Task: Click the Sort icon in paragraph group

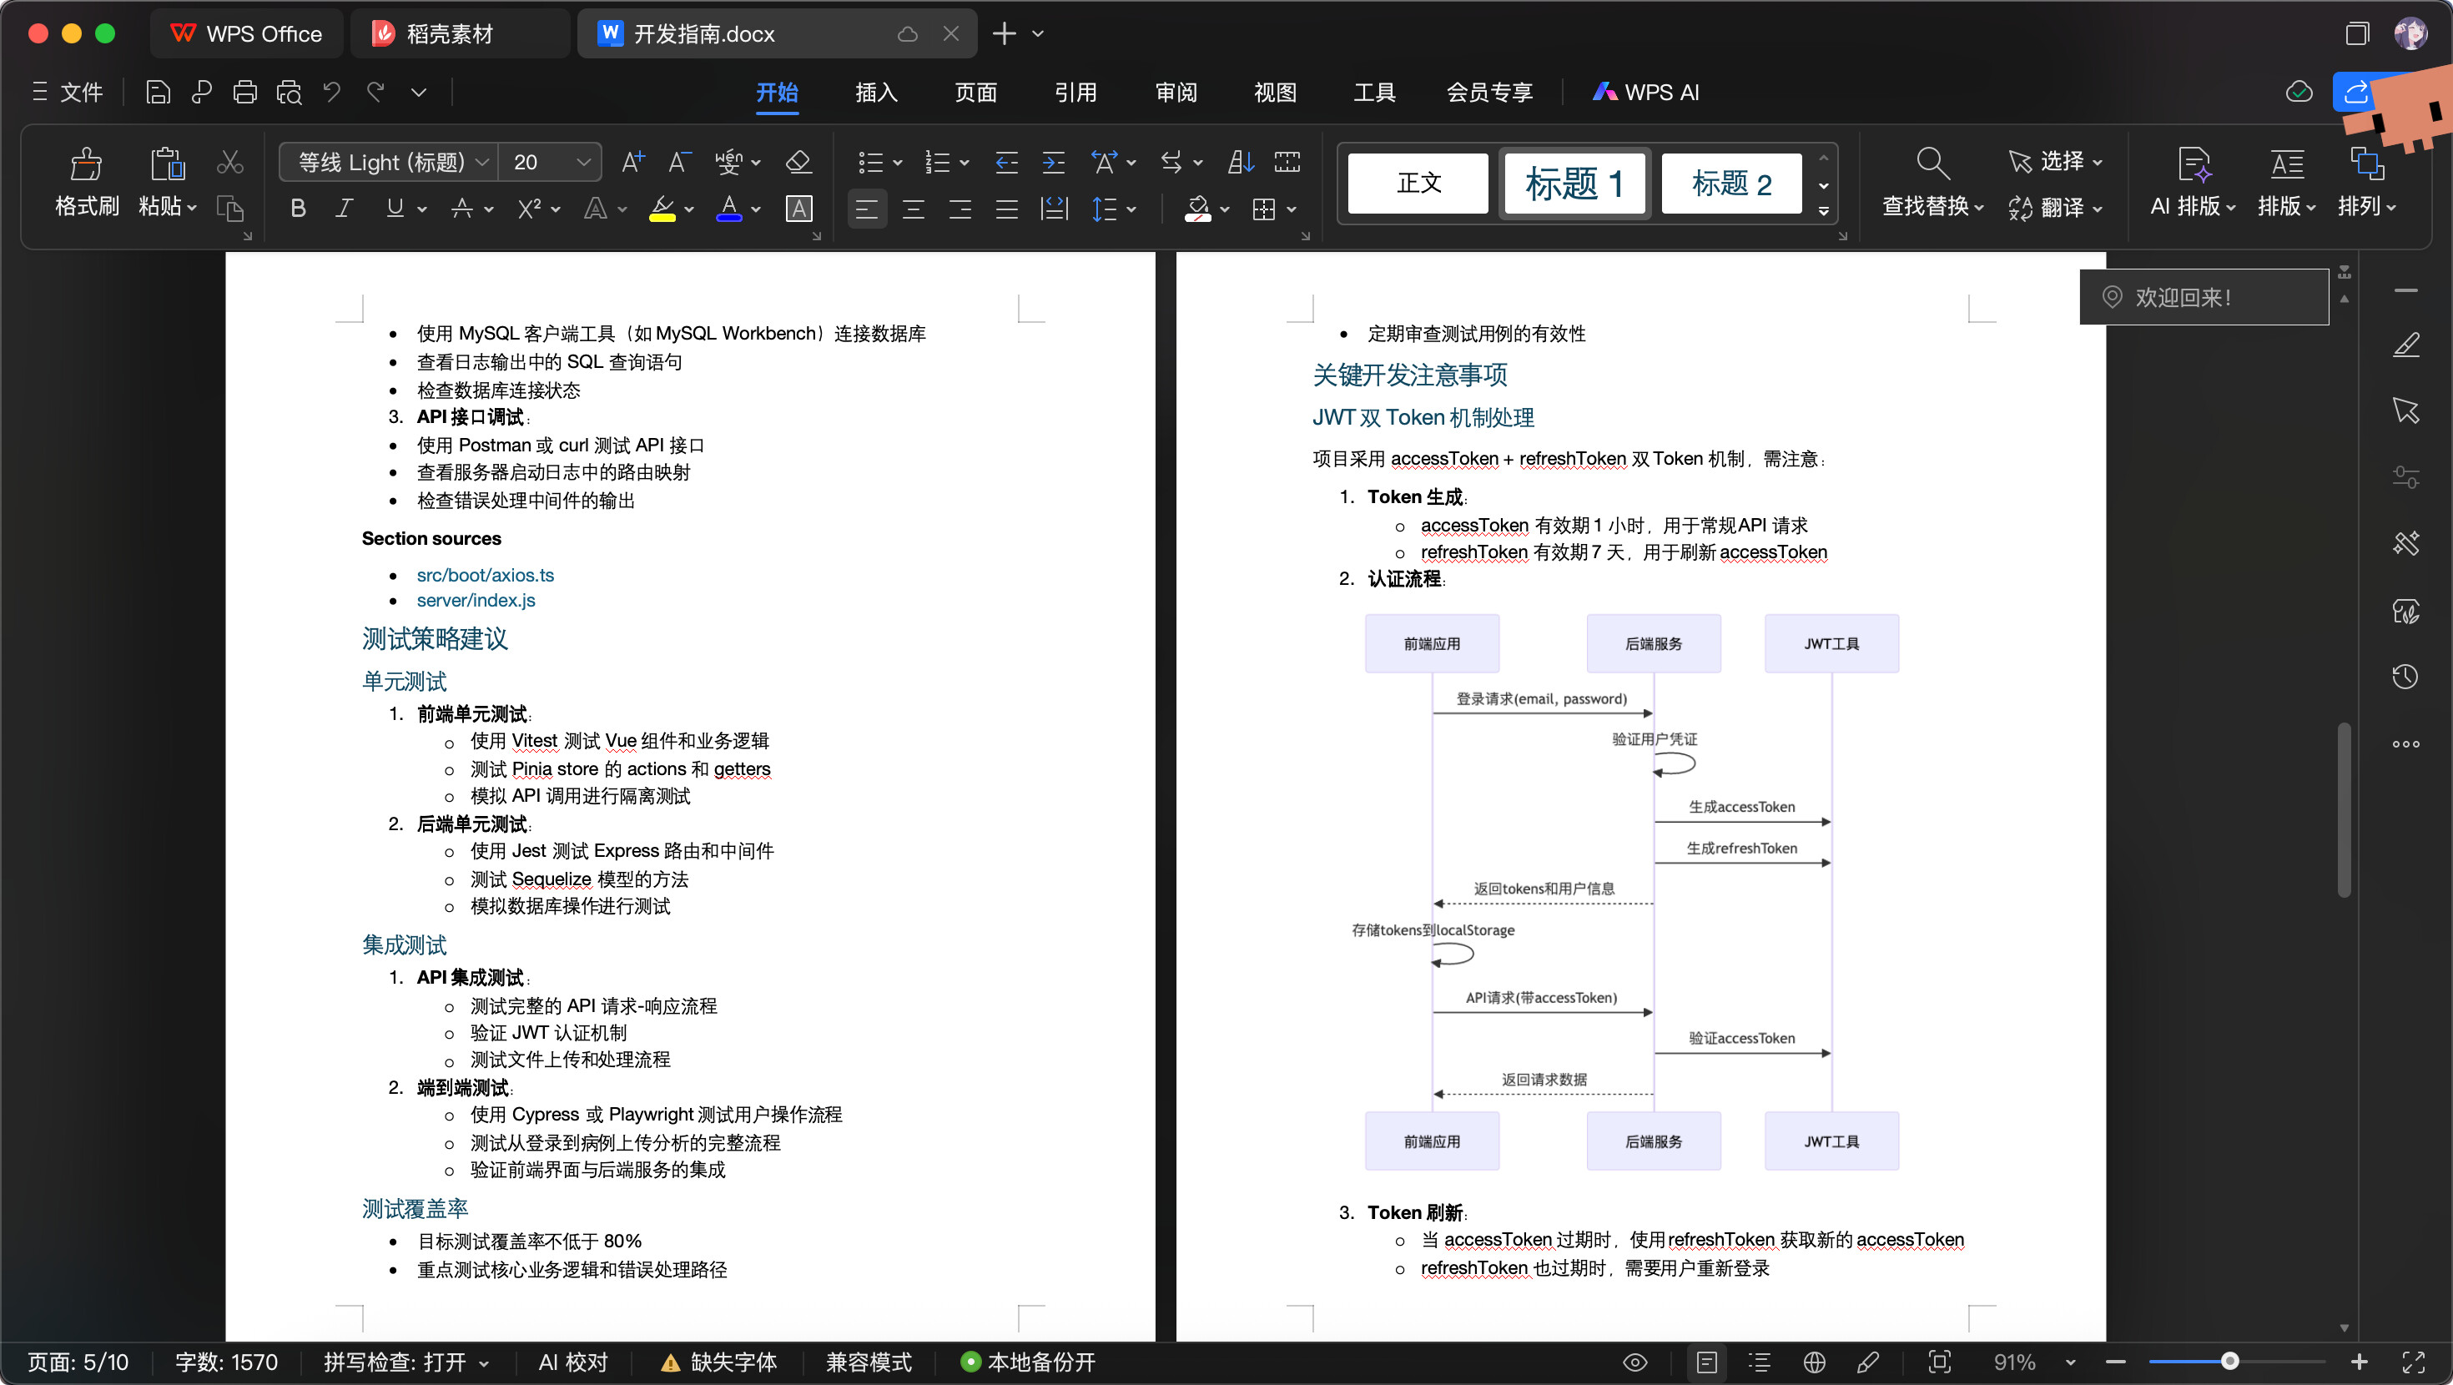Action: 1240,162
